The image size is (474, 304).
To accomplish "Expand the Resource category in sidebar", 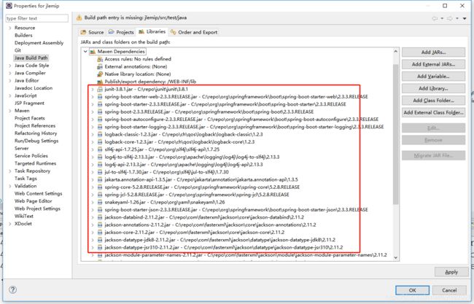I will coord(10,28).
